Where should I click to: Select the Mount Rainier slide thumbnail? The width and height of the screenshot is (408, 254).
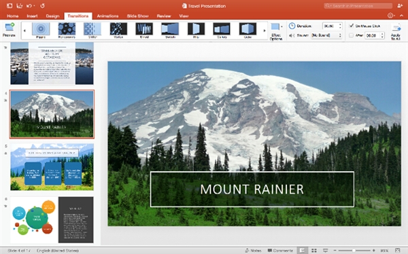[52, 114]
